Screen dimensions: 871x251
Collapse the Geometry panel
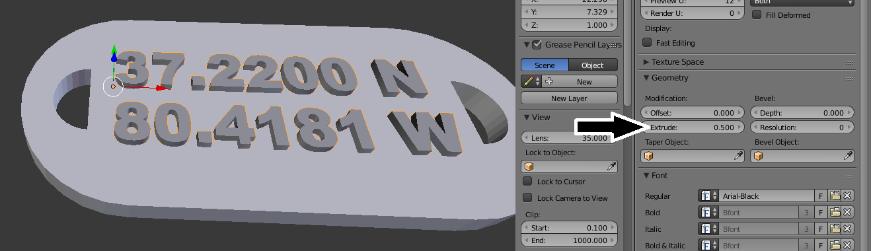670,78
